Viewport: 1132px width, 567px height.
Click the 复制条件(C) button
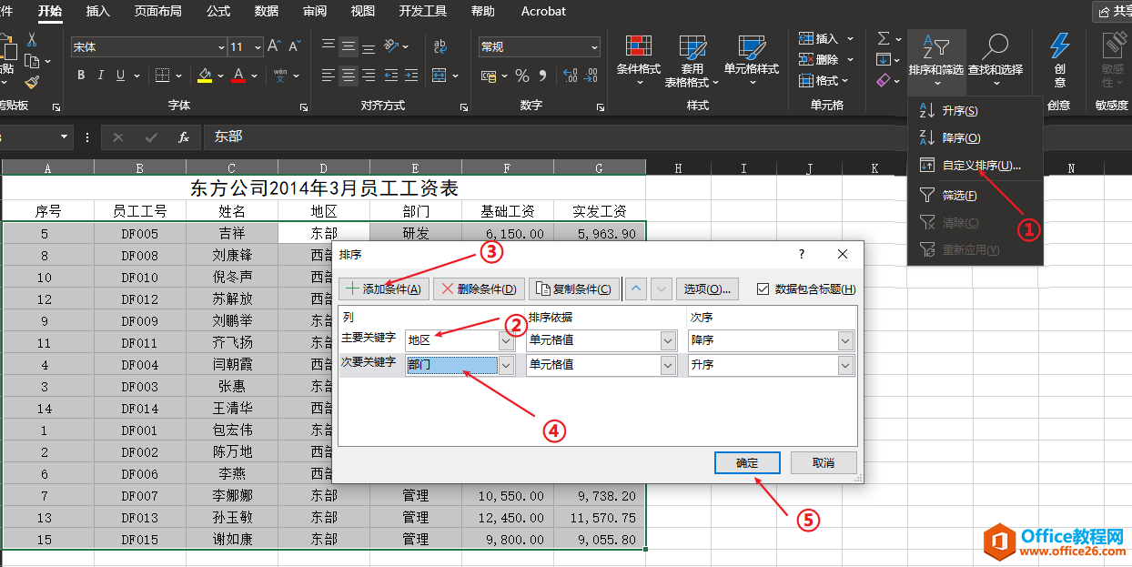(574, 289)
